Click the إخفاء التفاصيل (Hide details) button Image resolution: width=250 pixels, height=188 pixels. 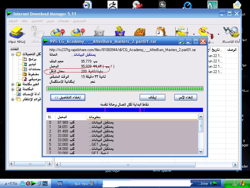click(68, 97)
